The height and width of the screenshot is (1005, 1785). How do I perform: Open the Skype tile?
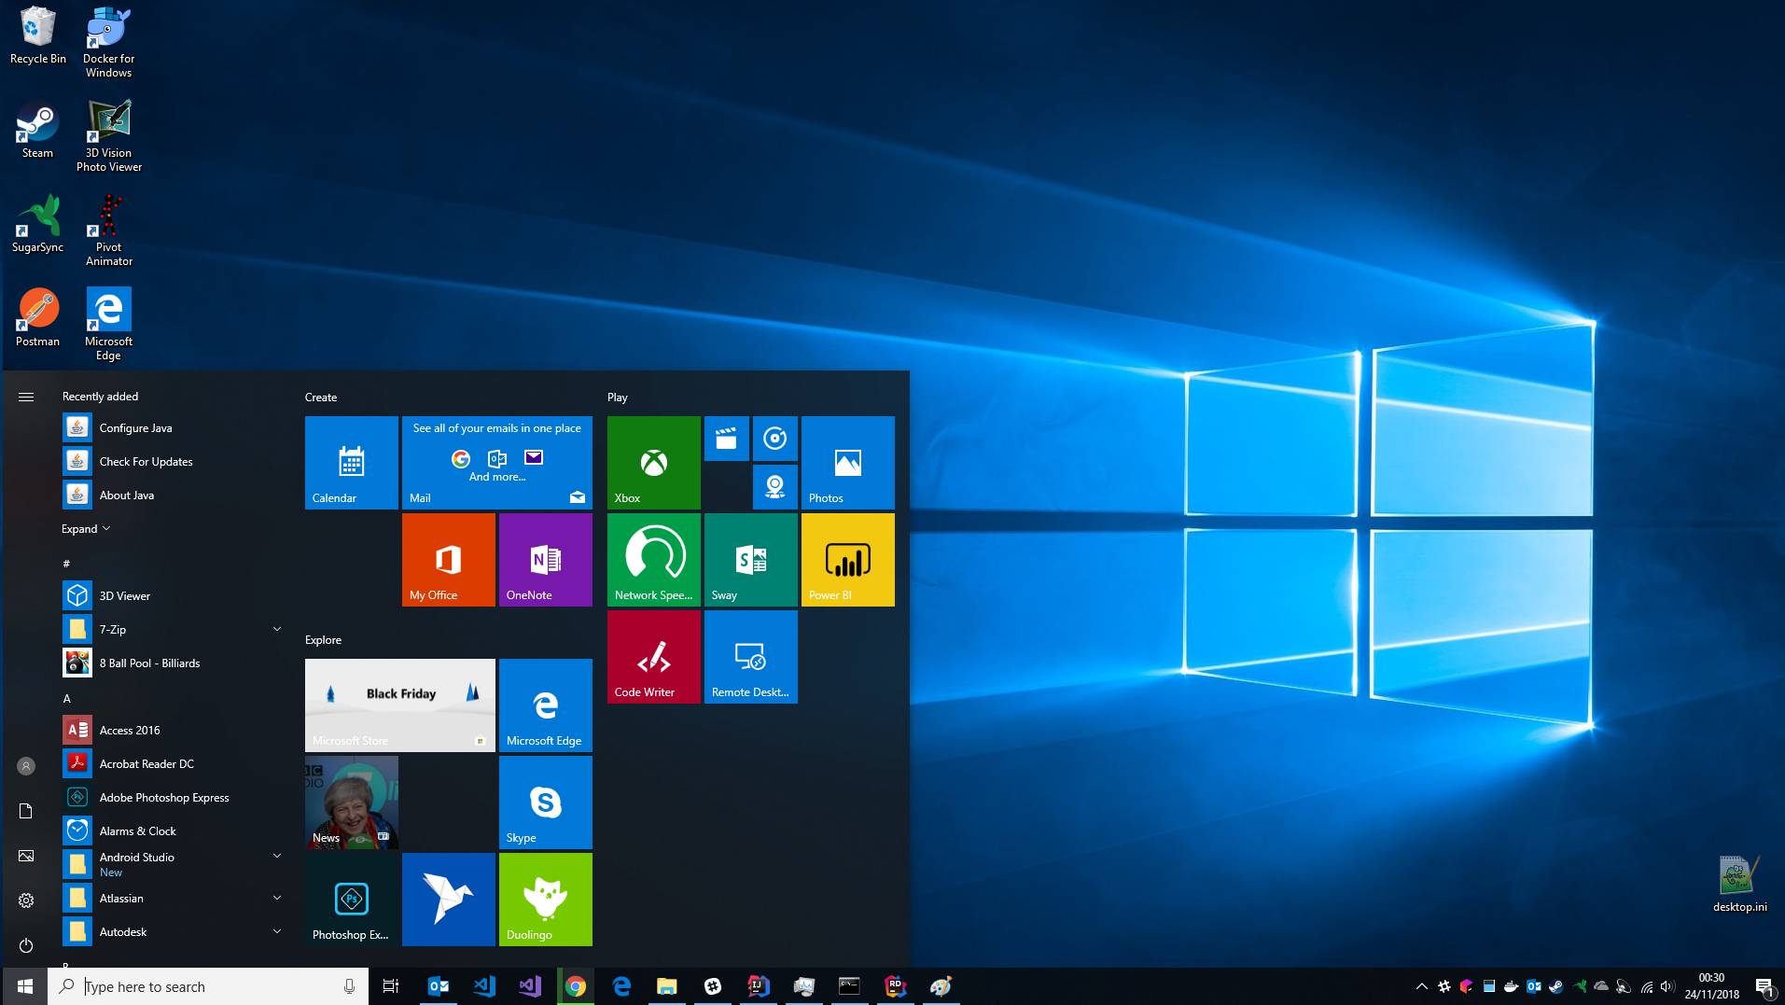tap(545, 803)
